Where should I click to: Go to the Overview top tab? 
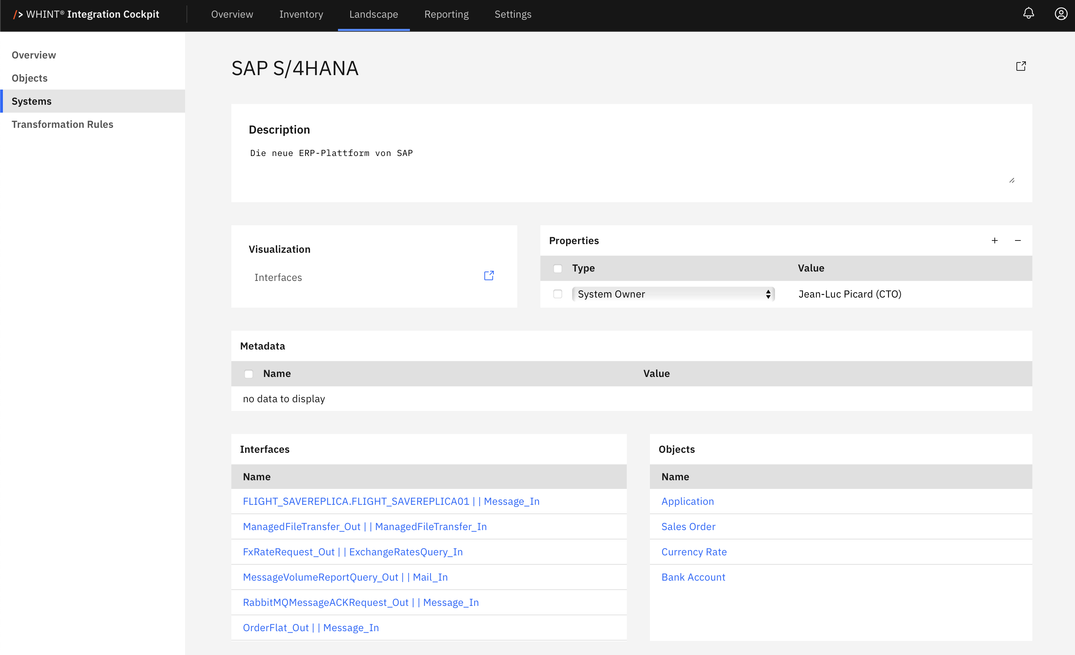tap(232, 14)
